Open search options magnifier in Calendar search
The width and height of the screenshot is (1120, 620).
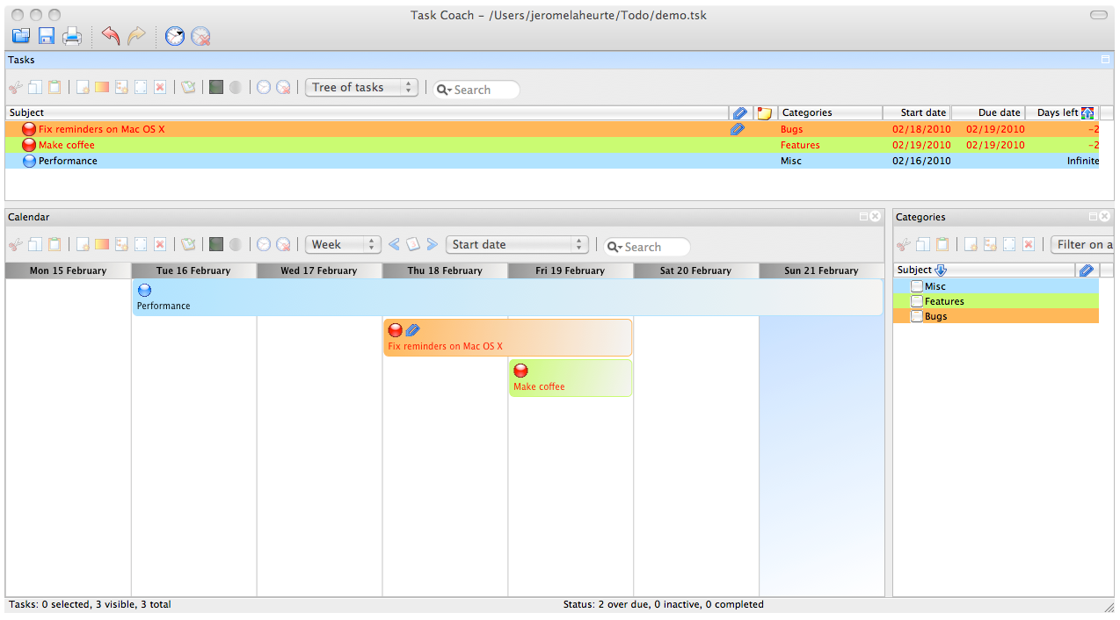[x=615, y=248]
